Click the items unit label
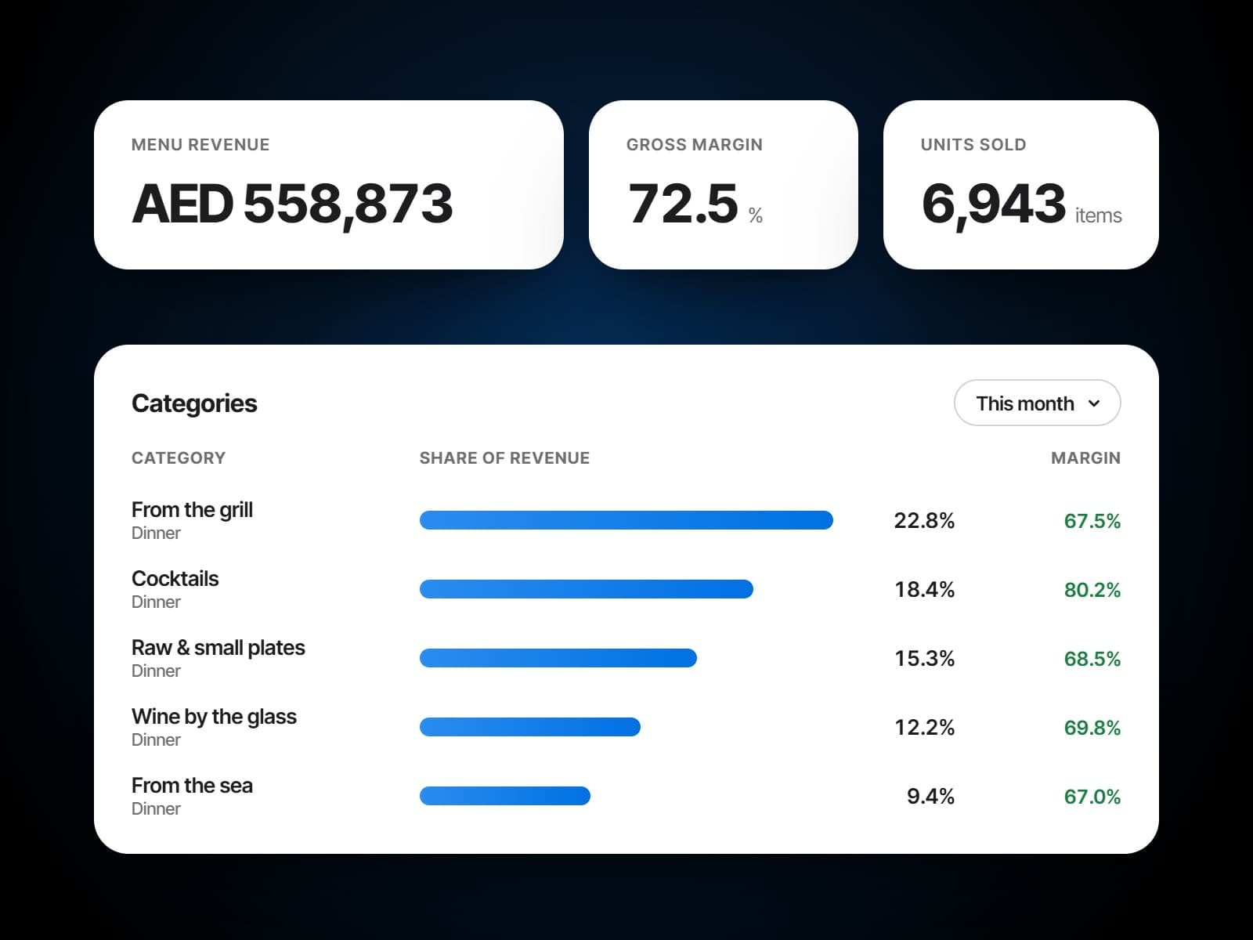This screenshot has height=940, width=1253. (1098, 215)
